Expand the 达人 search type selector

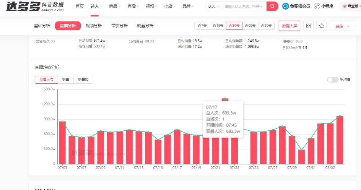213,6
